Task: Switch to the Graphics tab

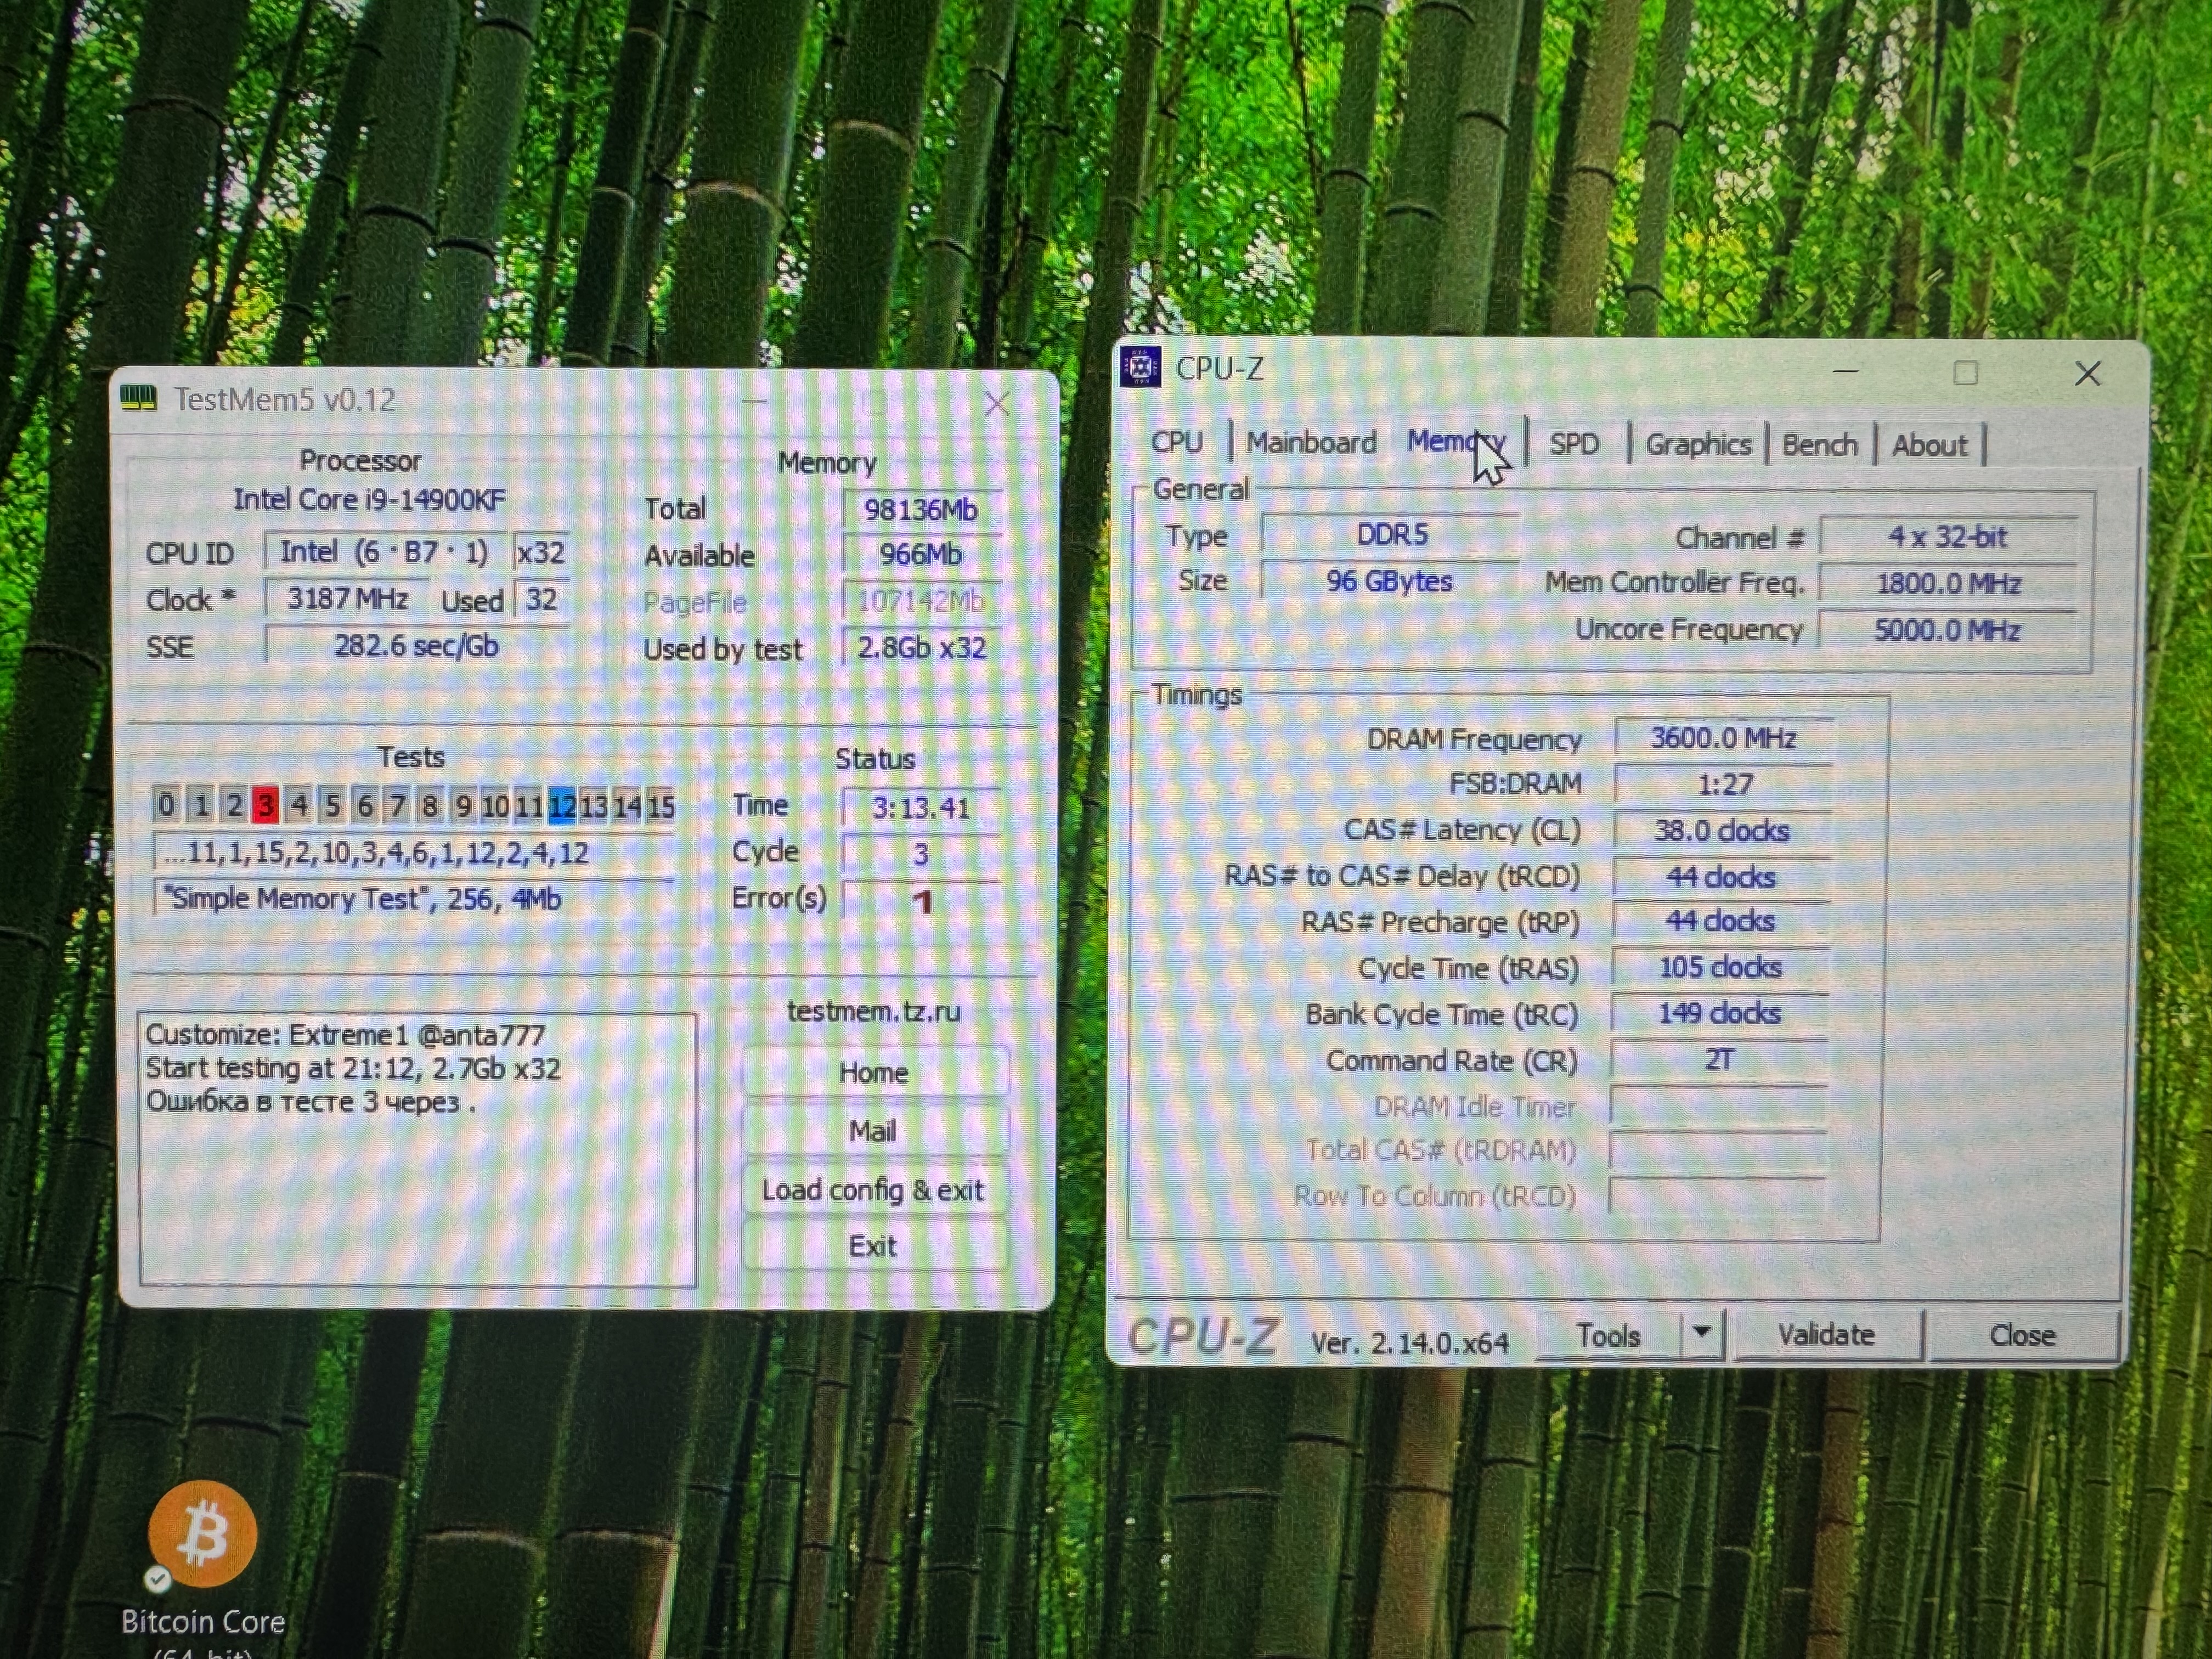Action: coord(1698,444)
